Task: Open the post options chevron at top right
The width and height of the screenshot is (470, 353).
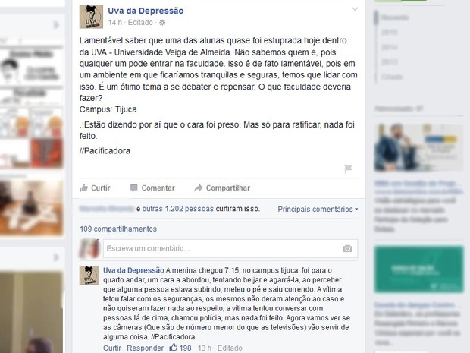Action: (355, 9)
